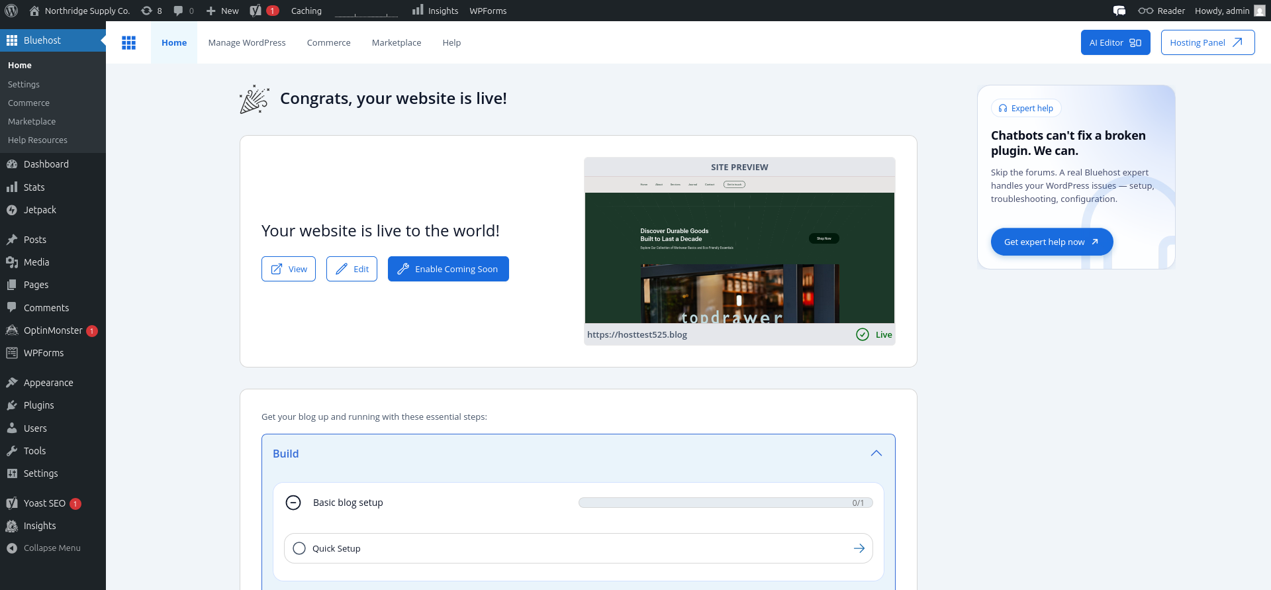Screen dimensions: 1271x590
Task: Open Media in the sidebar
Action: 53,262
